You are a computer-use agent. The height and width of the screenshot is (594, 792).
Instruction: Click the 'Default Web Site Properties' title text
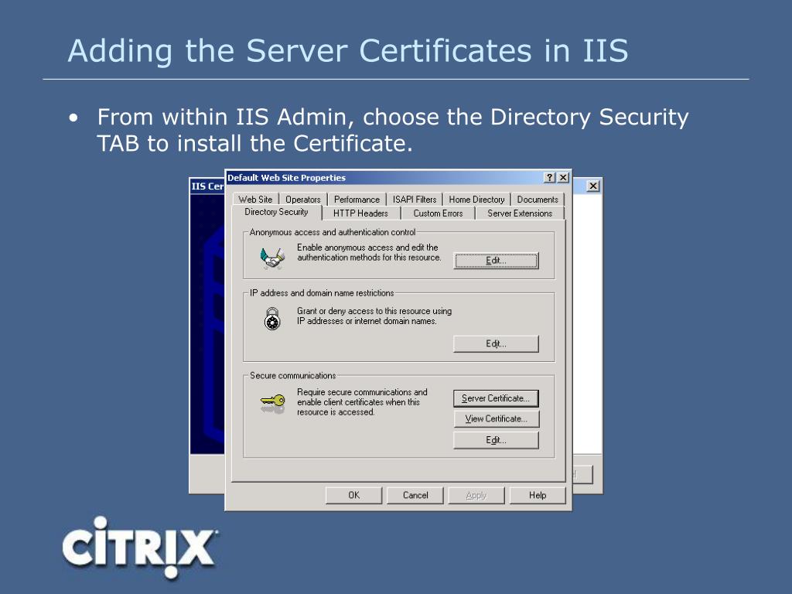point(286,178)
